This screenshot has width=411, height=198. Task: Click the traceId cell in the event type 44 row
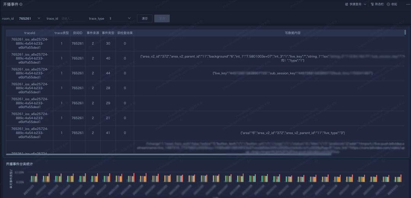pos(30,73)
